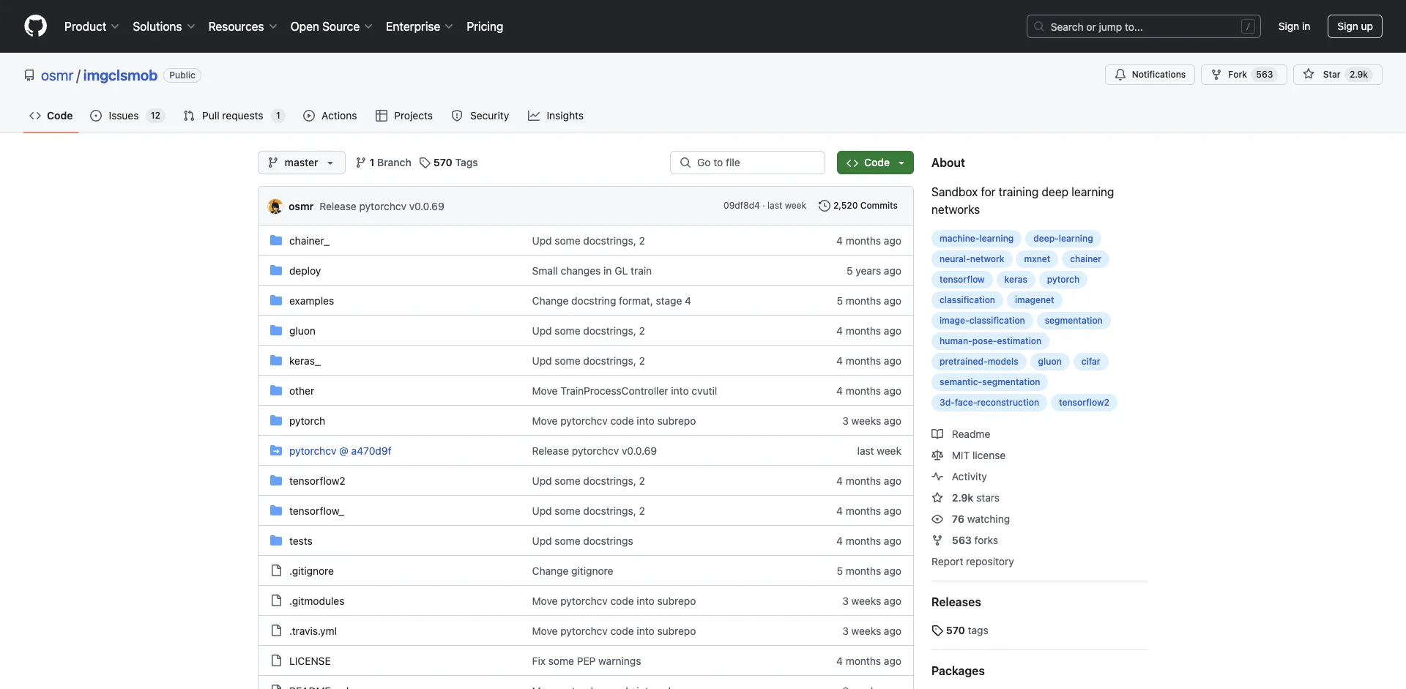Click the Report repository link
1406x689 pixels.
pos(972,562)
